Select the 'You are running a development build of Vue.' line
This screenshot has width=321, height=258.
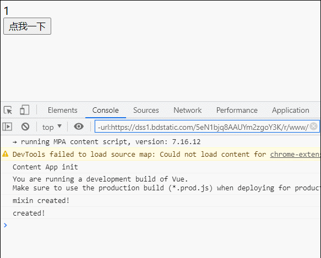tap(100, 179)
